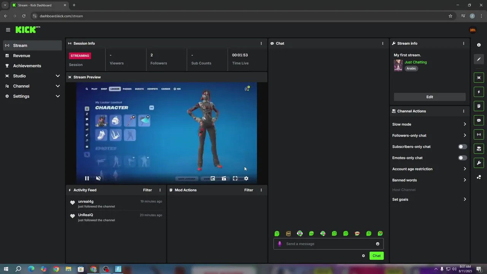Insert the last emote in emote row
This screenshot has width=487, height=274.
pos(380,234)
